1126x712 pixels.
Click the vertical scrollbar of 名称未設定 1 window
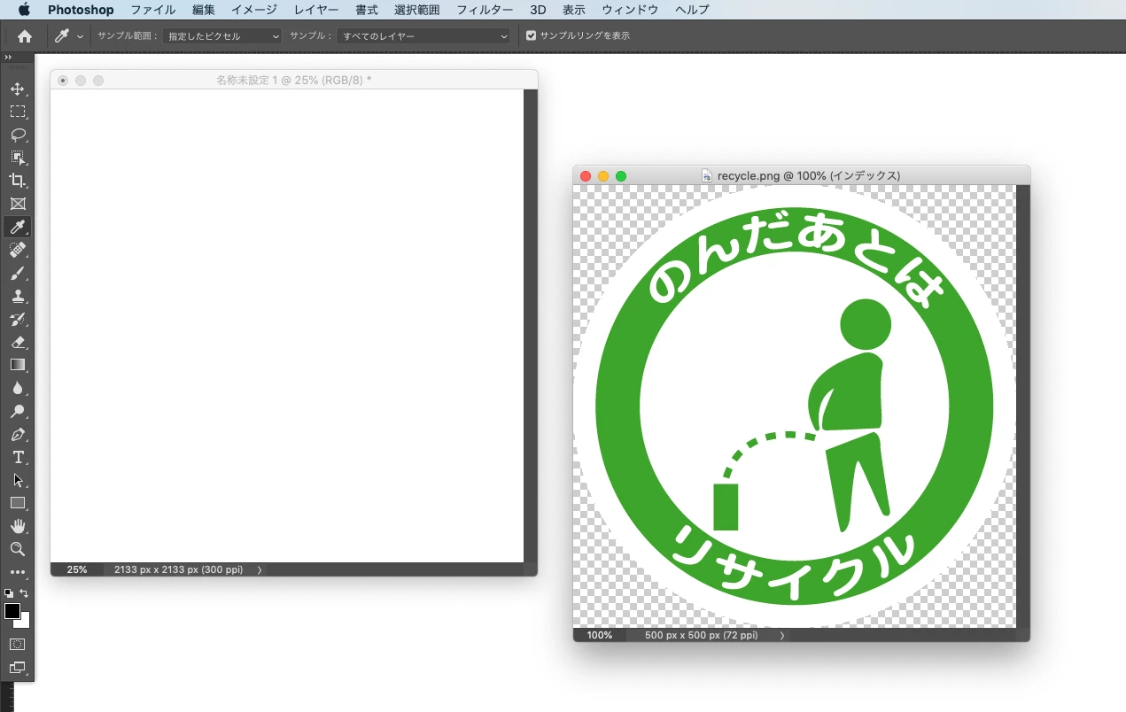[x=531, y=326]
